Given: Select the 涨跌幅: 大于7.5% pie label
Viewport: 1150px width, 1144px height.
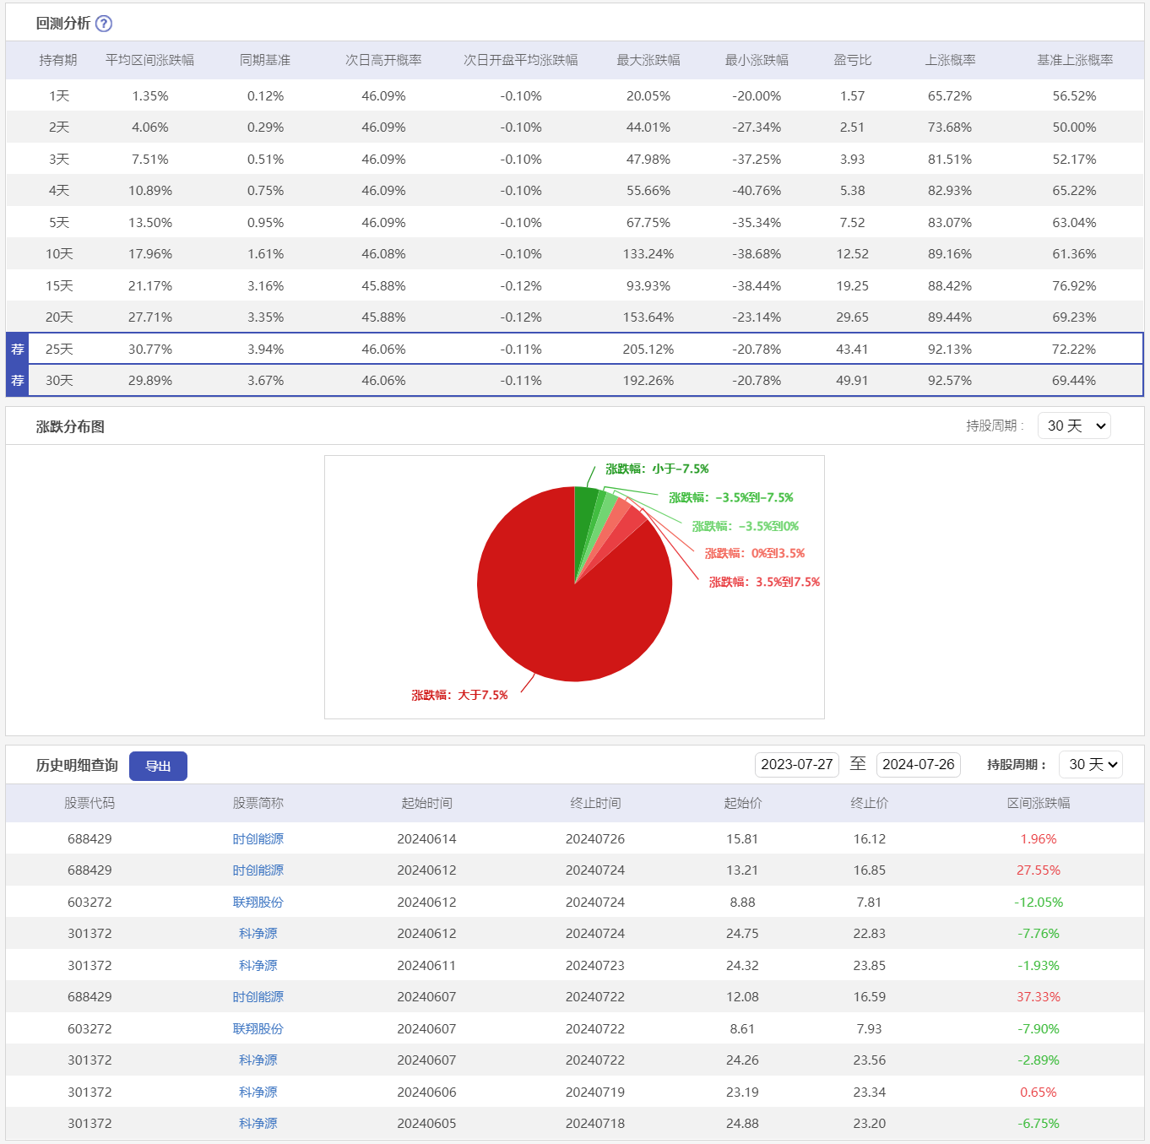Looking at the screenshot, I should tap(459, 696).
